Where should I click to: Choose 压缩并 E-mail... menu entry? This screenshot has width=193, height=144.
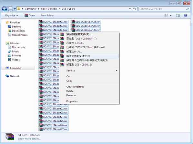coord(89,43)
